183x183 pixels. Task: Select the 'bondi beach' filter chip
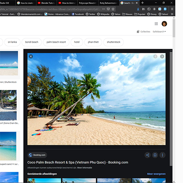[32, 42]
